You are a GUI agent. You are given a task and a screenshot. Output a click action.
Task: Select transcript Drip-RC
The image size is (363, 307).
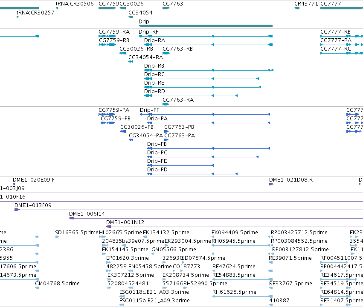click(154, 74)
